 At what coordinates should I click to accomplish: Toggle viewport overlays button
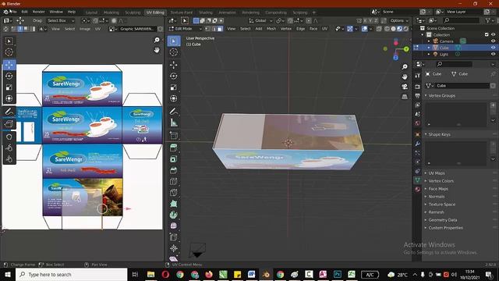[x=364, y=29]
